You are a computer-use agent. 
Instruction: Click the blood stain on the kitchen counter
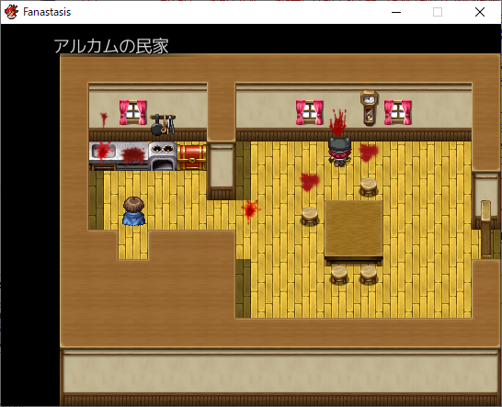pyautogui.click(x=133, y=156)
